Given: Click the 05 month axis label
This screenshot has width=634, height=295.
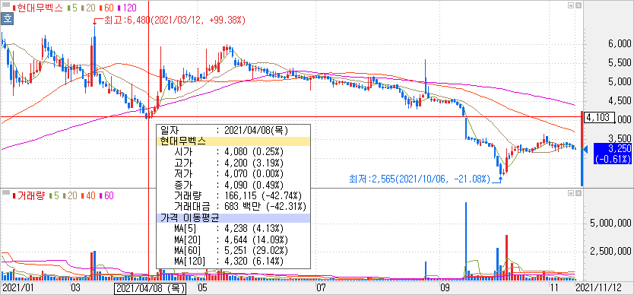Looking at the screenshot, I should point(202,288).
